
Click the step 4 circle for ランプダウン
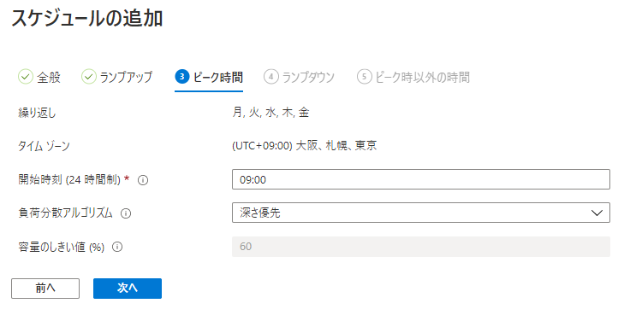pyautogui.click(x=271, y=77)
